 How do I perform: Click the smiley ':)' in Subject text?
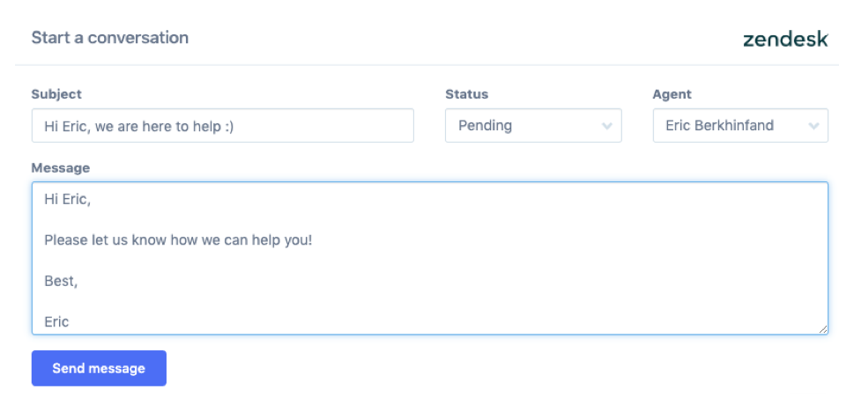coord(229,127)
